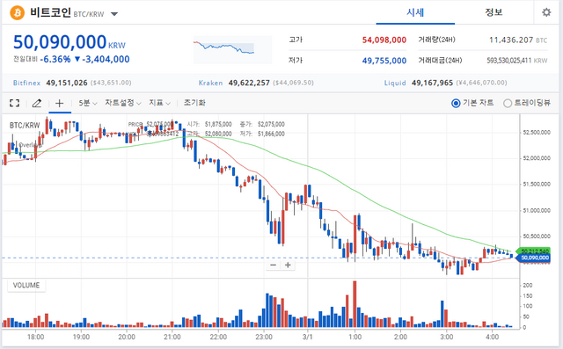Click the Bitfinex exchange name

[26, 83]
